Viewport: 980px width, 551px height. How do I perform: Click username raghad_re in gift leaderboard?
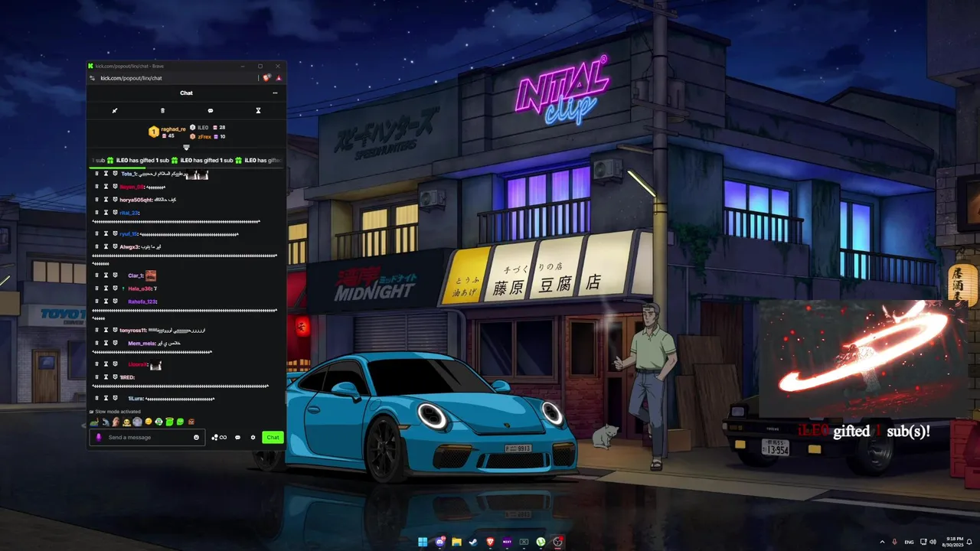pyautogui.click(x=173, y=129)
